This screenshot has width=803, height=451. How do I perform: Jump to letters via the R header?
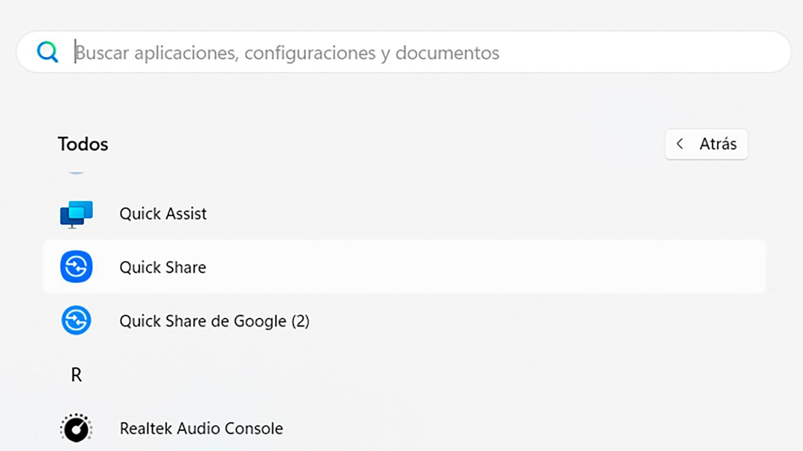click(x=76, y=375)
